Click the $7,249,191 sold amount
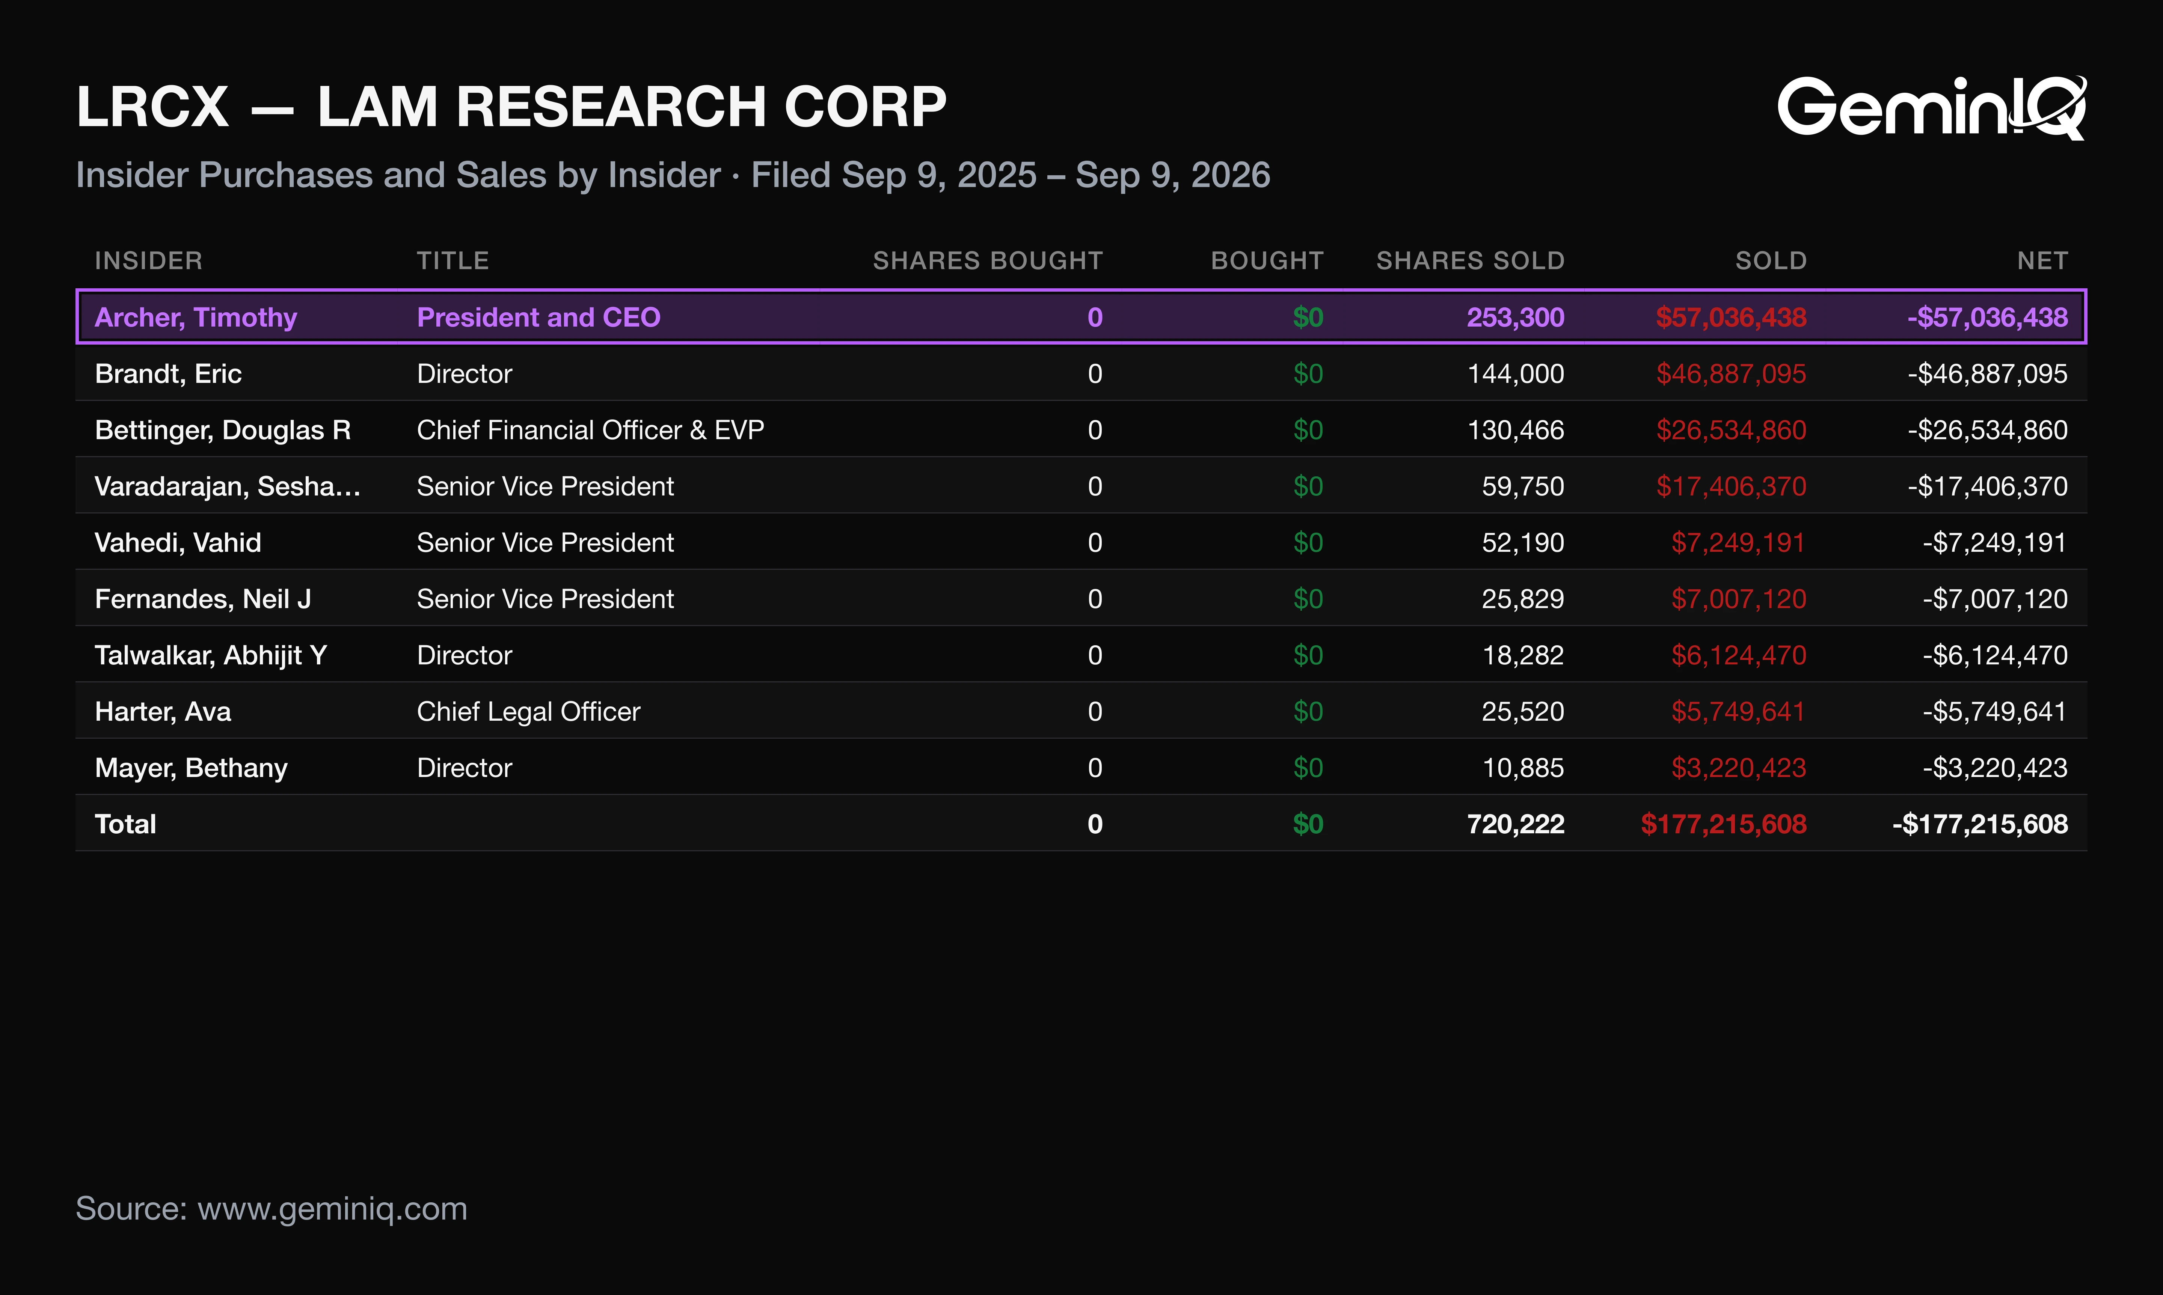 tap(1738, 542)
